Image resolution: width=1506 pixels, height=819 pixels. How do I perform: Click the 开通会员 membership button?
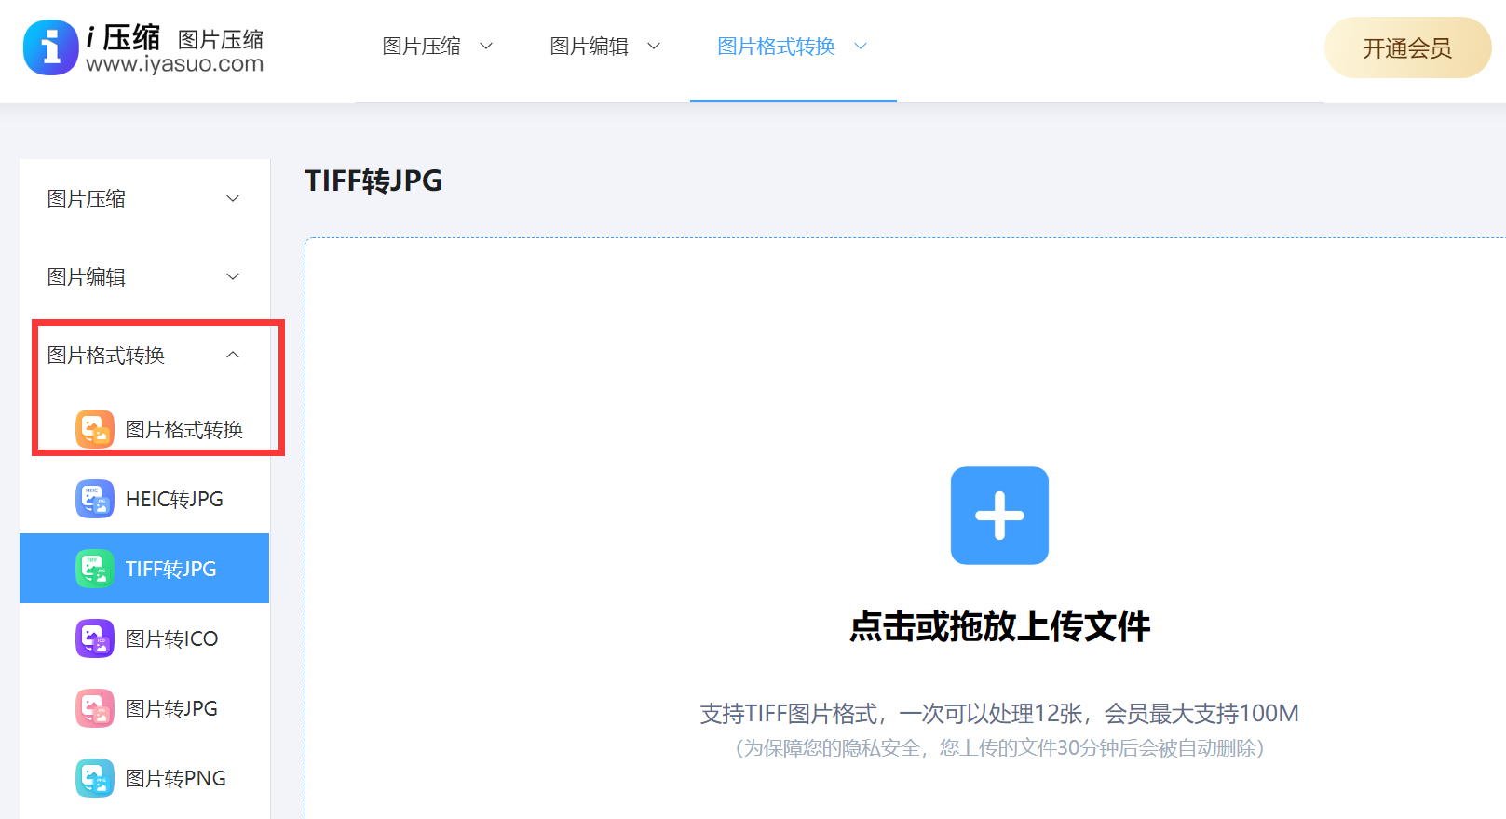click(1406, 48)
